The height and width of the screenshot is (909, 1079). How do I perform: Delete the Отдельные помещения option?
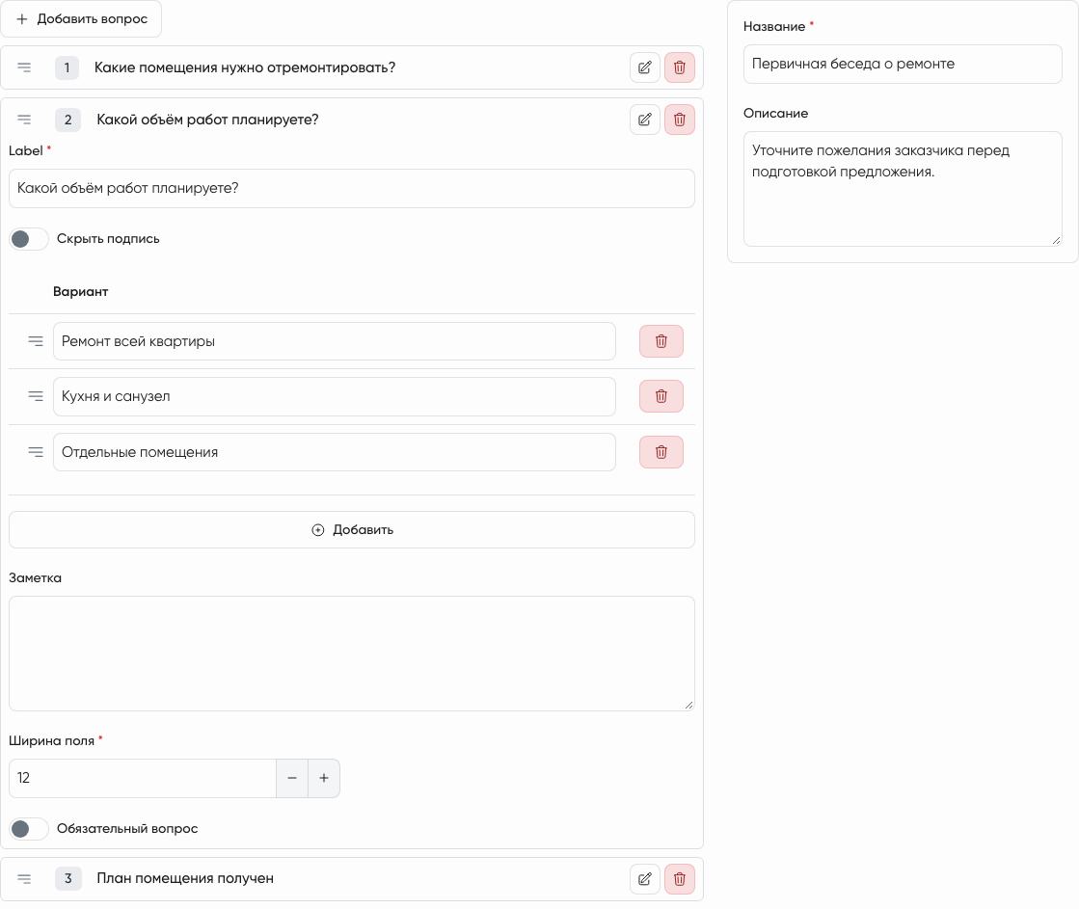661,452
